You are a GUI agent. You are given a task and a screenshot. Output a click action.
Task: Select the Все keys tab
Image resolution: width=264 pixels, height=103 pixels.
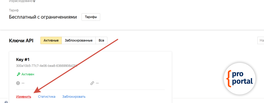tap(101, 40)
